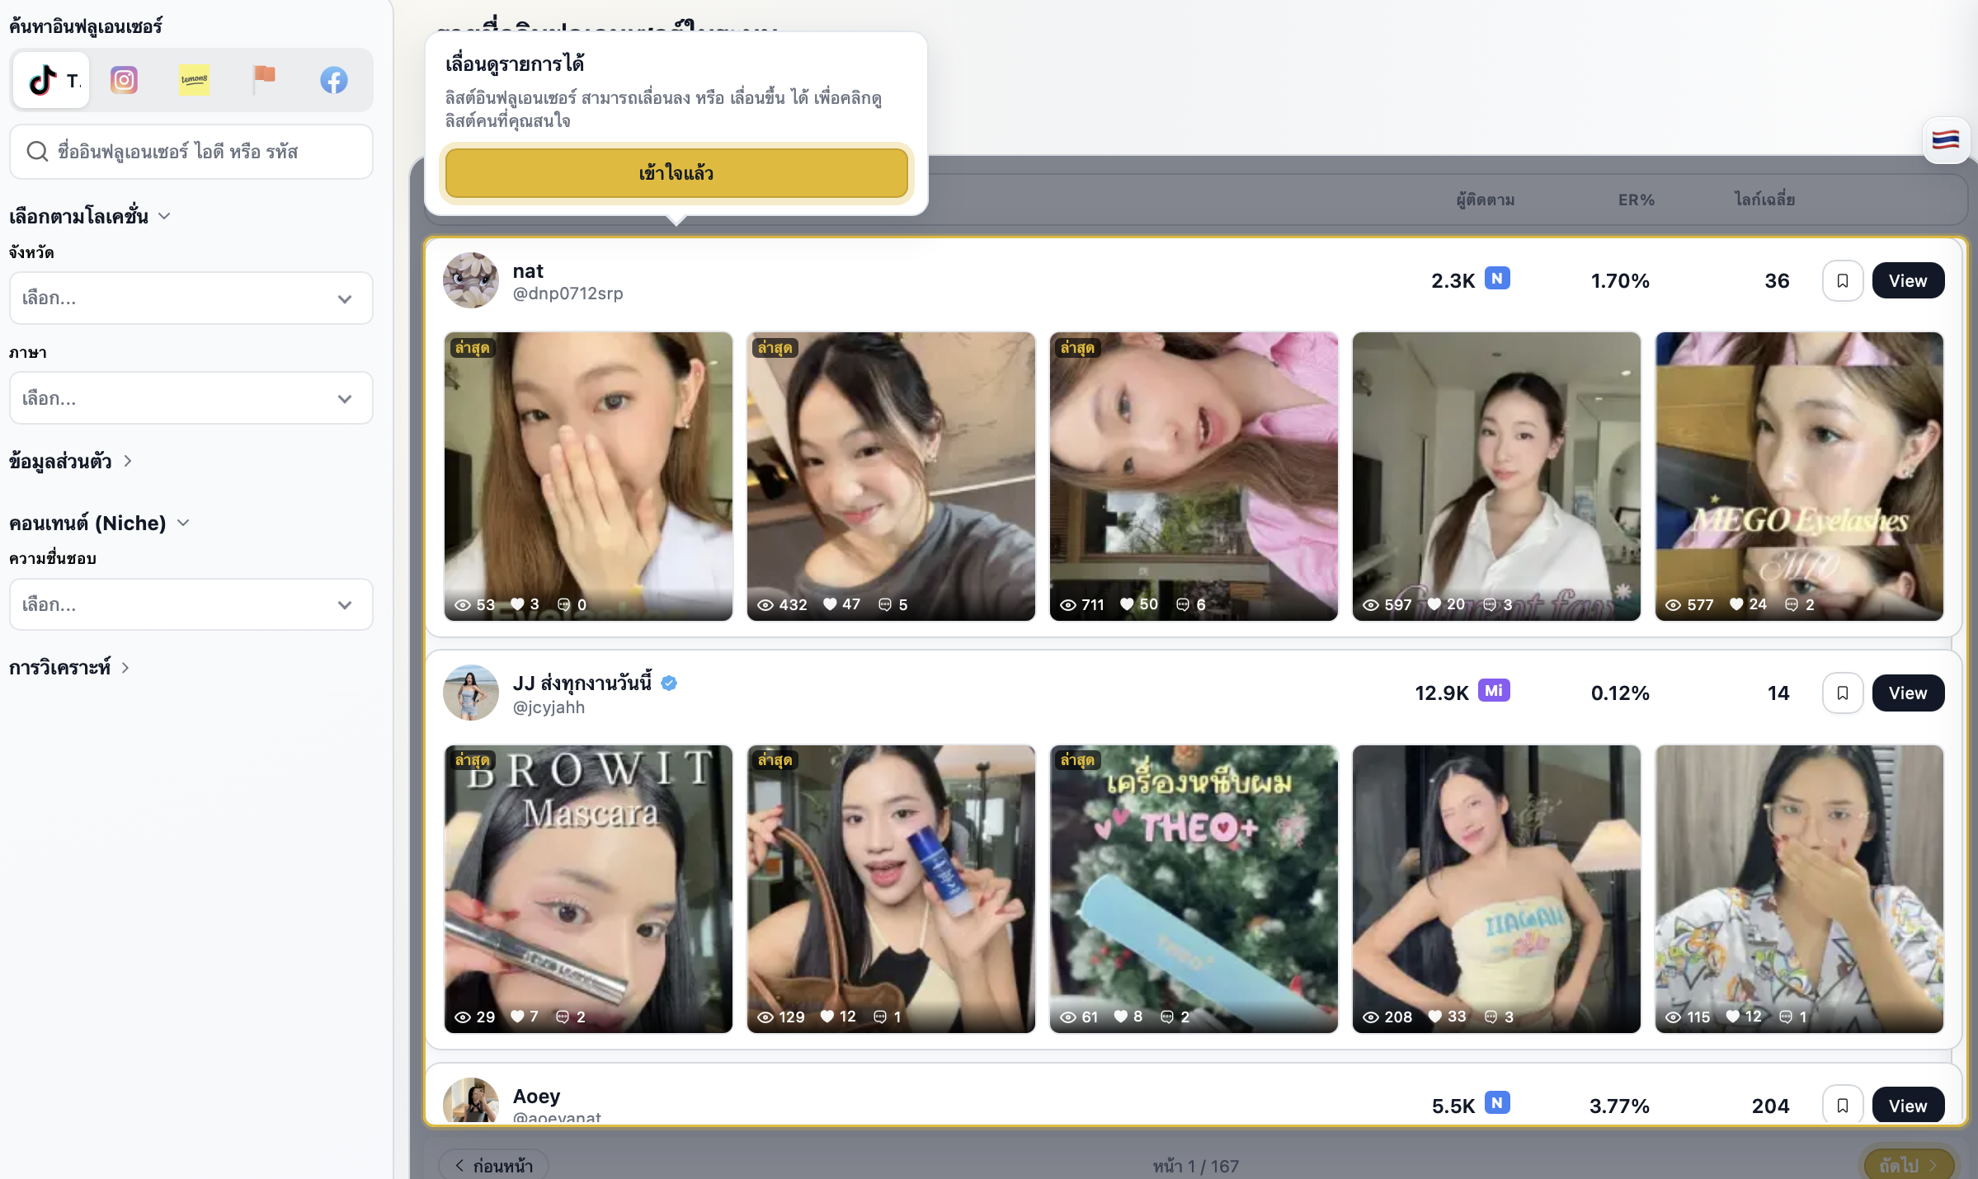Viewport: 1978px width, 1179px height.
Task: Select the TikTok platform tab
Action: pos(51,80)
